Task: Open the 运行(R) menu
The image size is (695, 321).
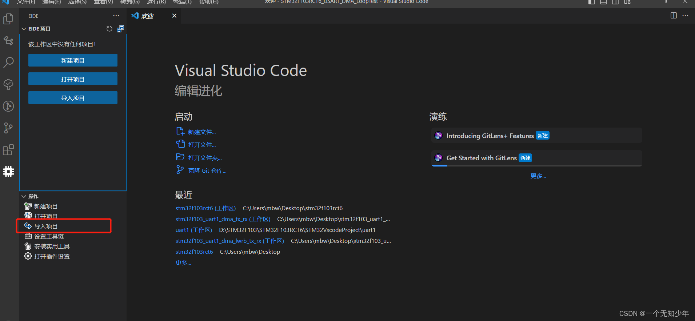Action: pos(156,2)
